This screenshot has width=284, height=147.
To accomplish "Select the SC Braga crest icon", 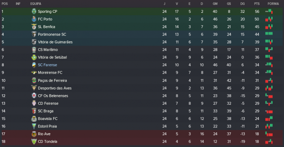I will point(34,111).
